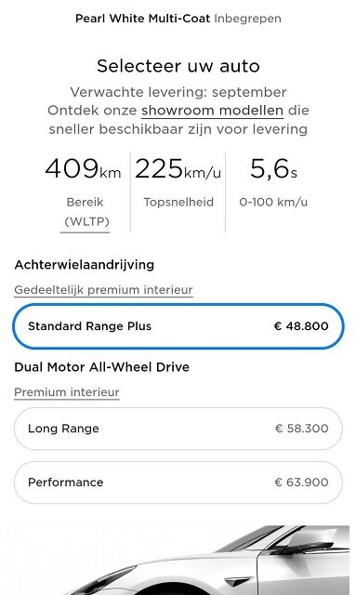Image resolution: width=356 pixels, height=595 pixels.
Task: Click the Gedeeltelijk premium interieur link
Action: [x=103, y=290]
